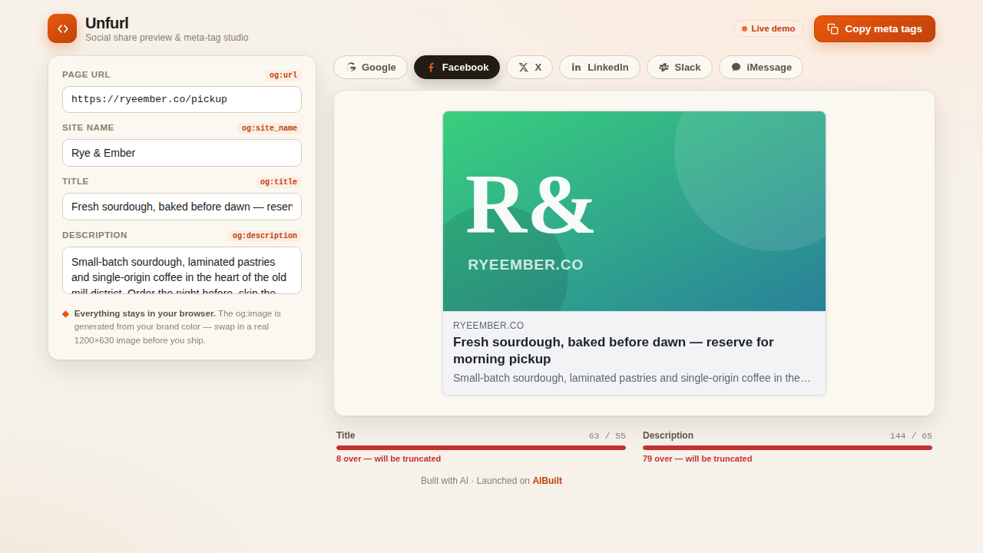Viewport: 983px width, 553px height.
Task: Click the RYEEMBER.CO domain under the image
Action: click(488, 326)
